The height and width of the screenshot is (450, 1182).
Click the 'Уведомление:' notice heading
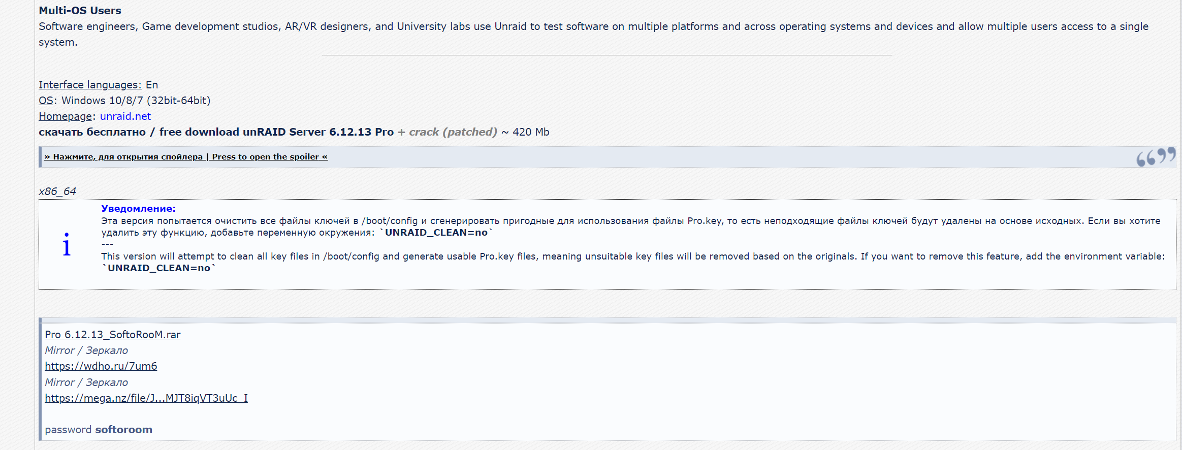(138, 209)
